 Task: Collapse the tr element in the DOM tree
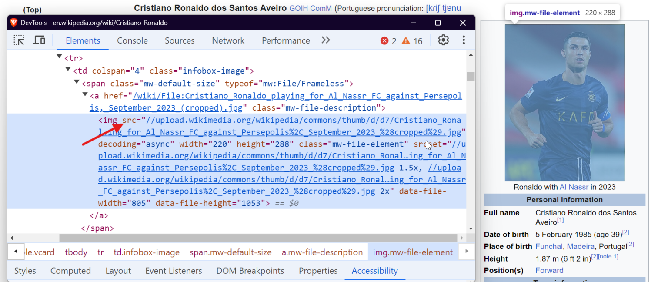59,57
